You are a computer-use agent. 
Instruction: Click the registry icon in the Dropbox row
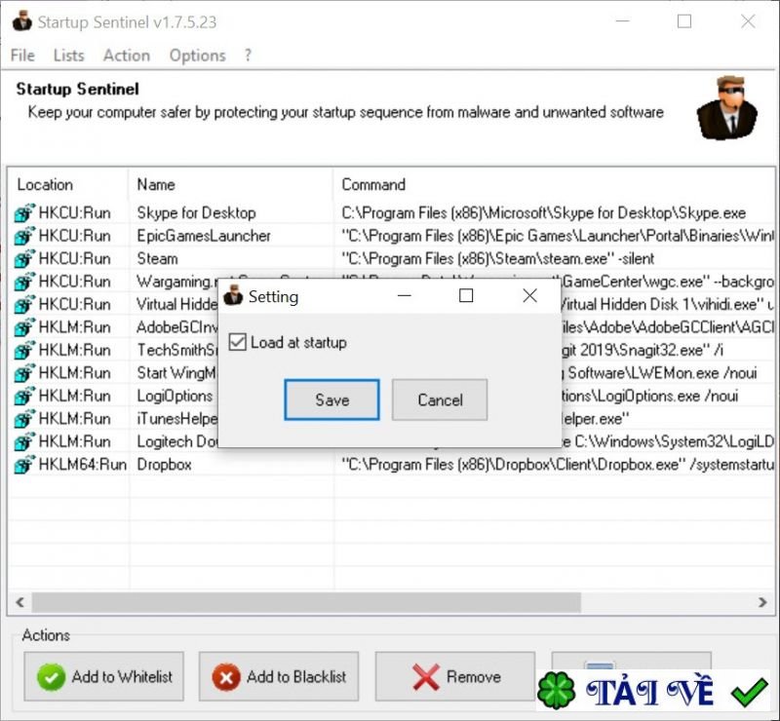click(24, 465)
